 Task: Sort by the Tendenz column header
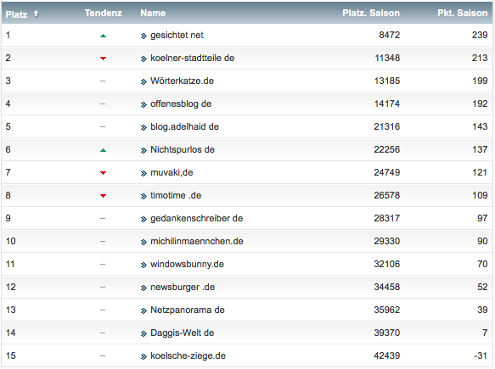click(x=104, y=13)
